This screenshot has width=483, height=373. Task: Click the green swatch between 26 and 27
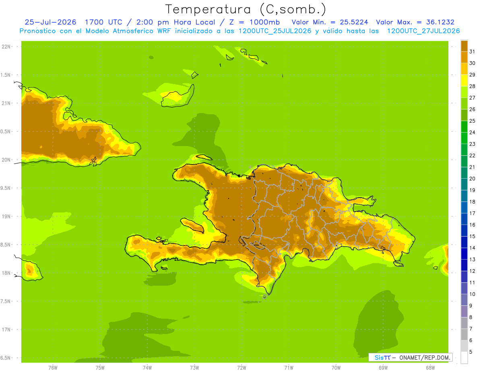(464, 103)
